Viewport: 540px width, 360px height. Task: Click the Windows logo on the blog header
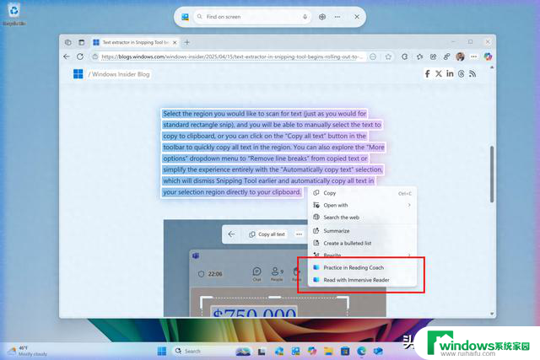pos(78,74)
